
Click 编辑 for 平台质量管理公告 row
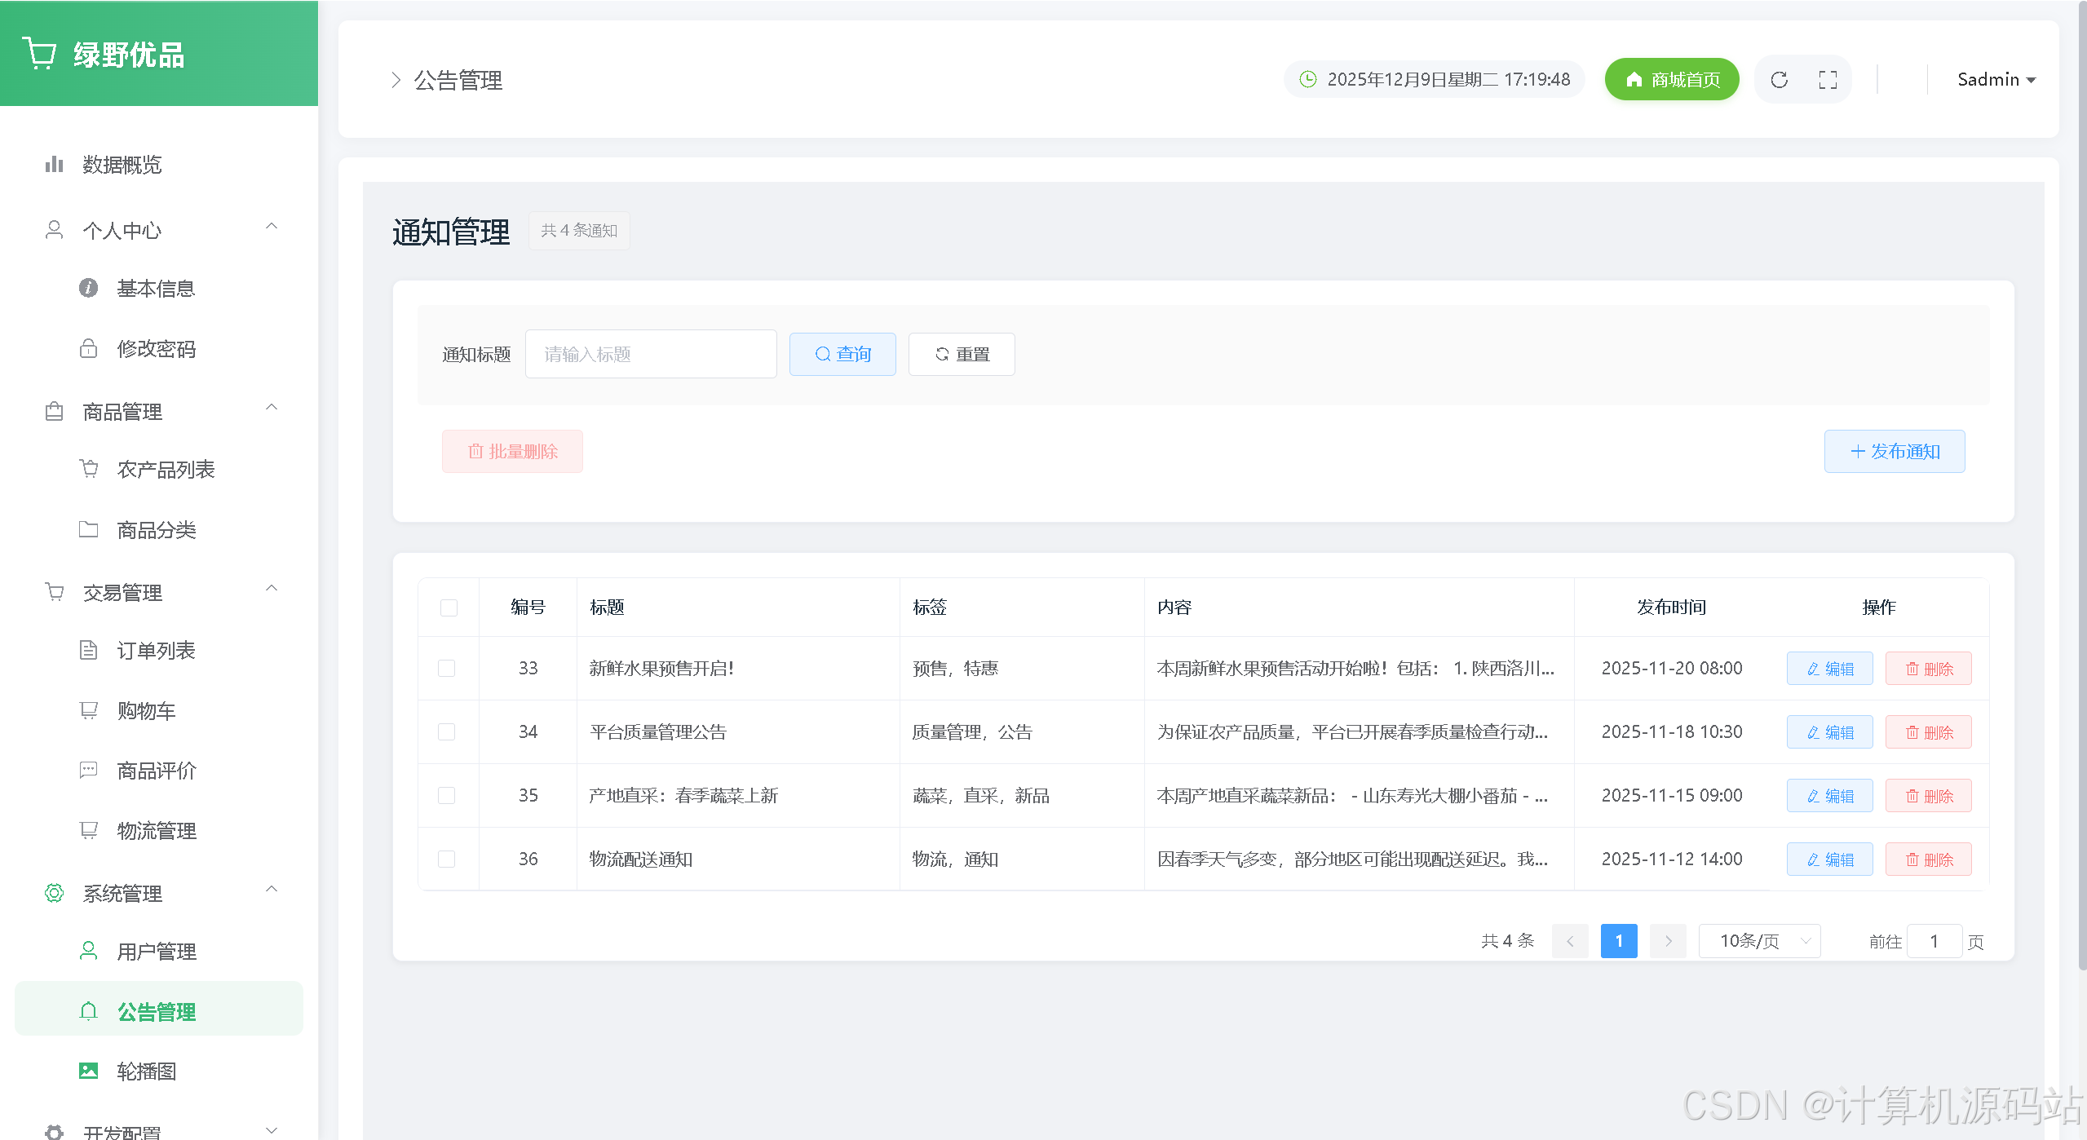pyautogui.click(x=1829, y=732)
